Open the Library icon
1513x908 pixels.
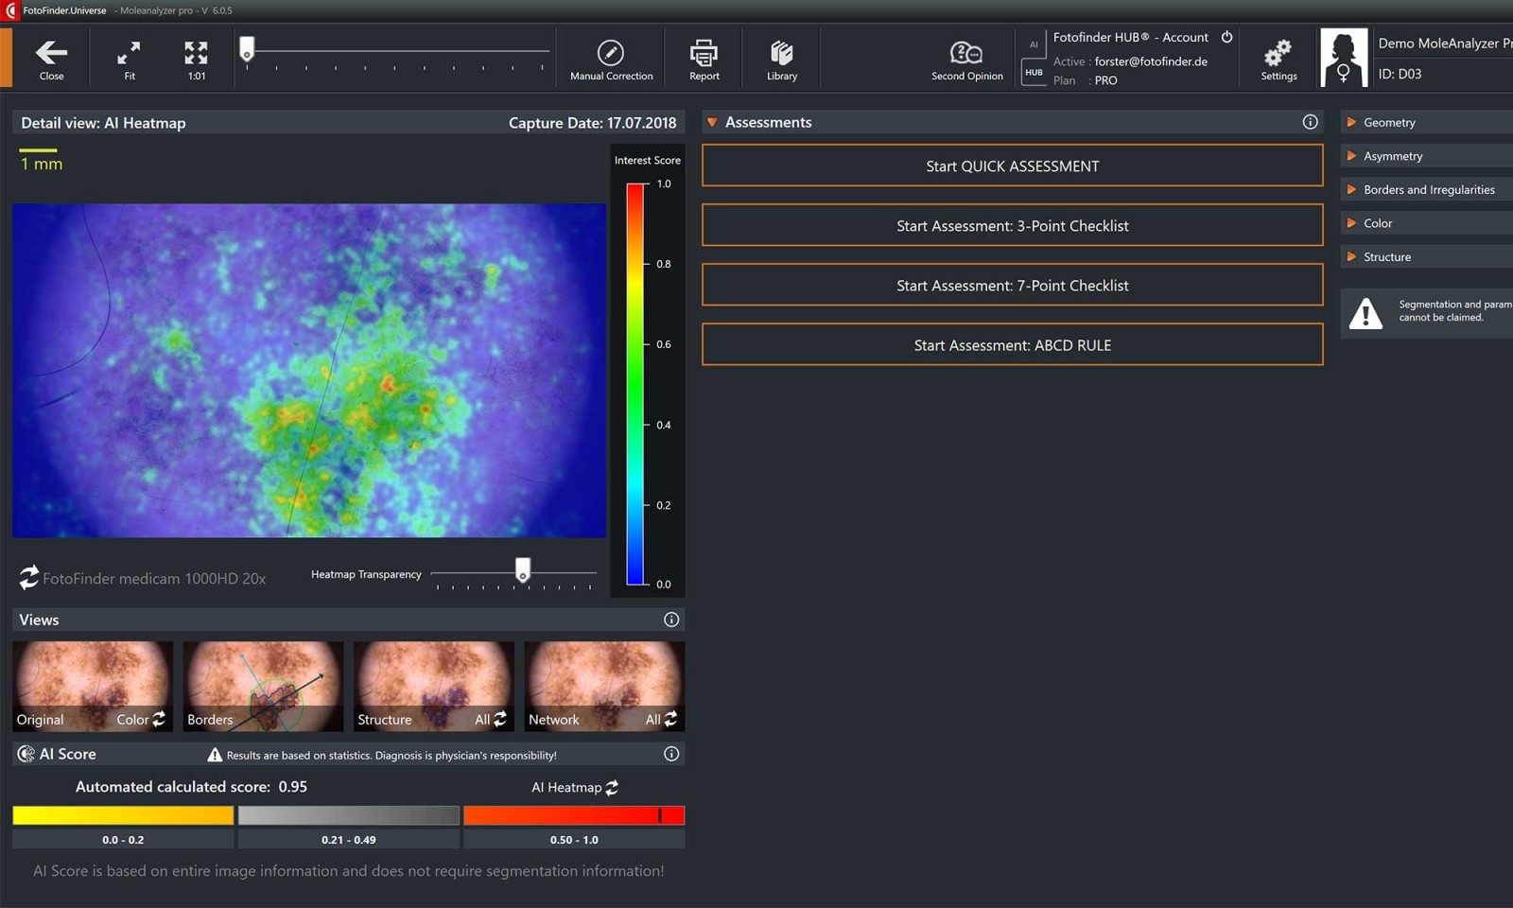click(781, 52)
